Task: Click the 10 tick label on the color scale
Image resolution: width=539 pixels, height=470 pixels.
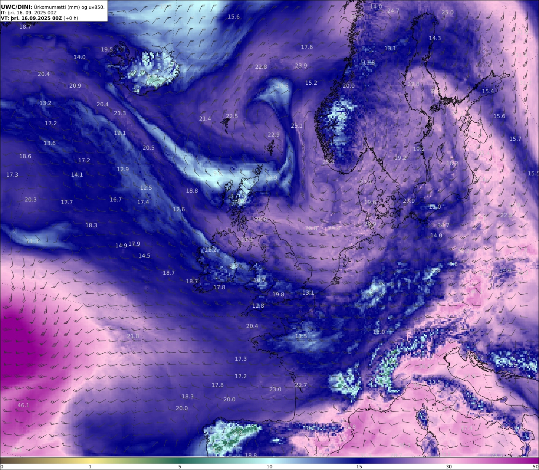Action: 269,467
